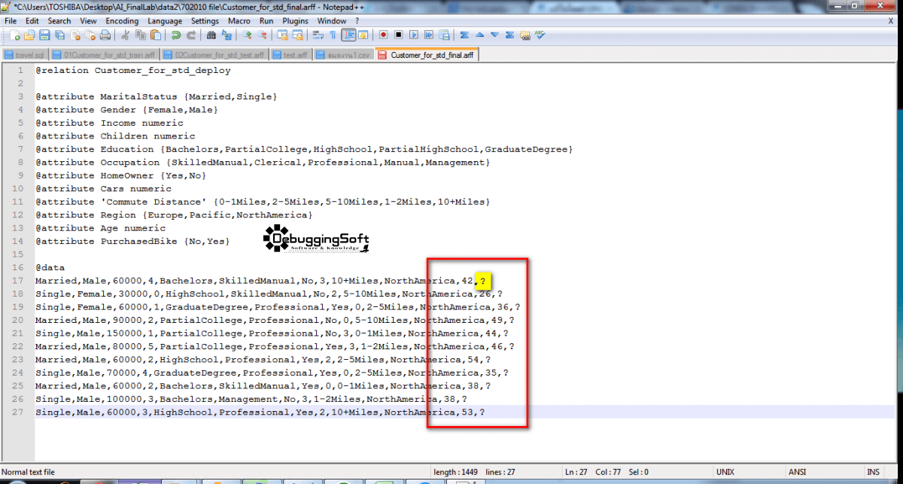The image size is (903, 484).
Task: Toggle synchronize horizontal scrolling
Action: click(298, 35)
